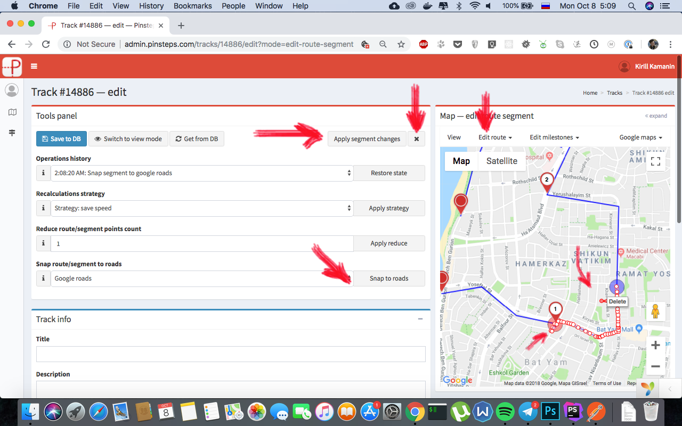The height and width of the screenshot is (426, 682).
Task: Open the Recalculations strategy dropdown
Action: pos(202,208)
